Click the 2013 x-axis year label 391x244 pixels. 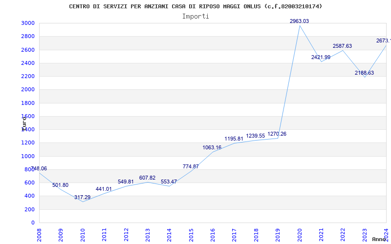[148, 235]
